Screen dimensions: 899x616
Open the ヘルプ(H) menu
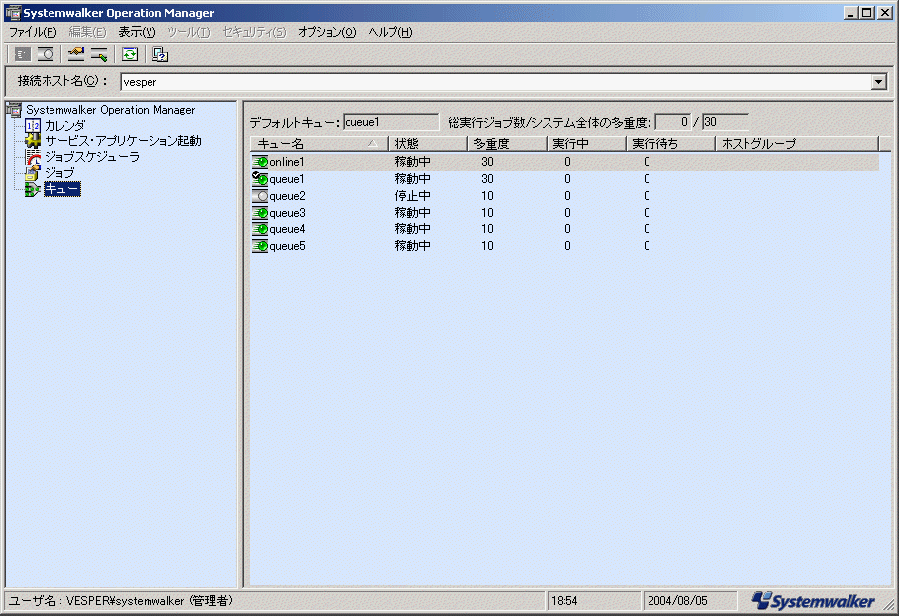[390, 32]
